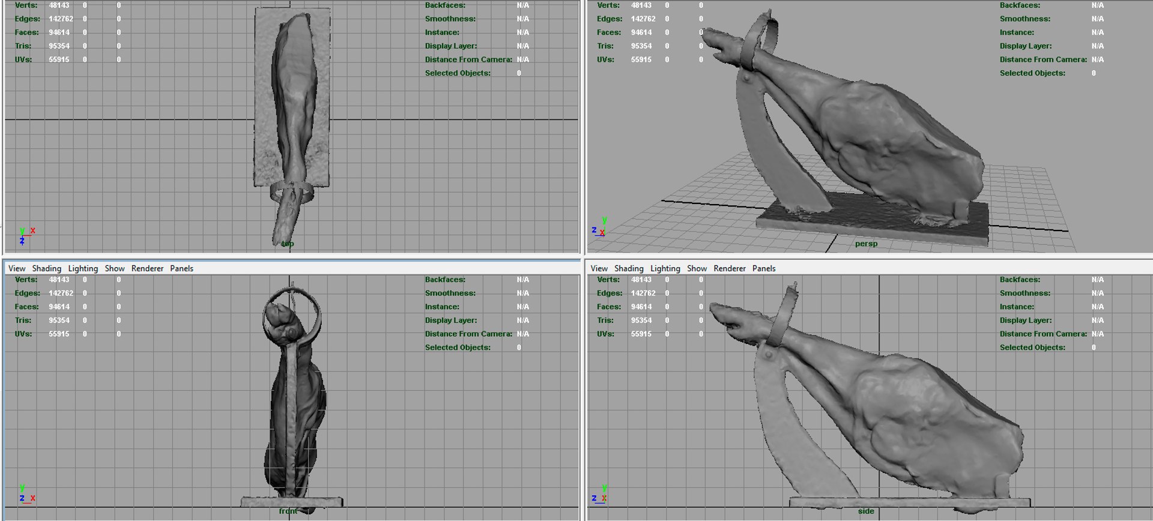Click 'Smoothness:' in the persp view
The width and height of the screenshot is (1153, 521).
(x=1025, y=19)
